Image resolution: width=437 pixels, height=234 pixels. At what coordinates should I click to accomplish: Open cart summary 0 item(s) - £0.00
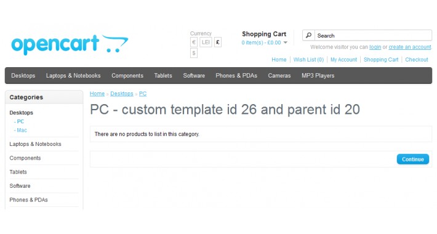tap(261, 42)
